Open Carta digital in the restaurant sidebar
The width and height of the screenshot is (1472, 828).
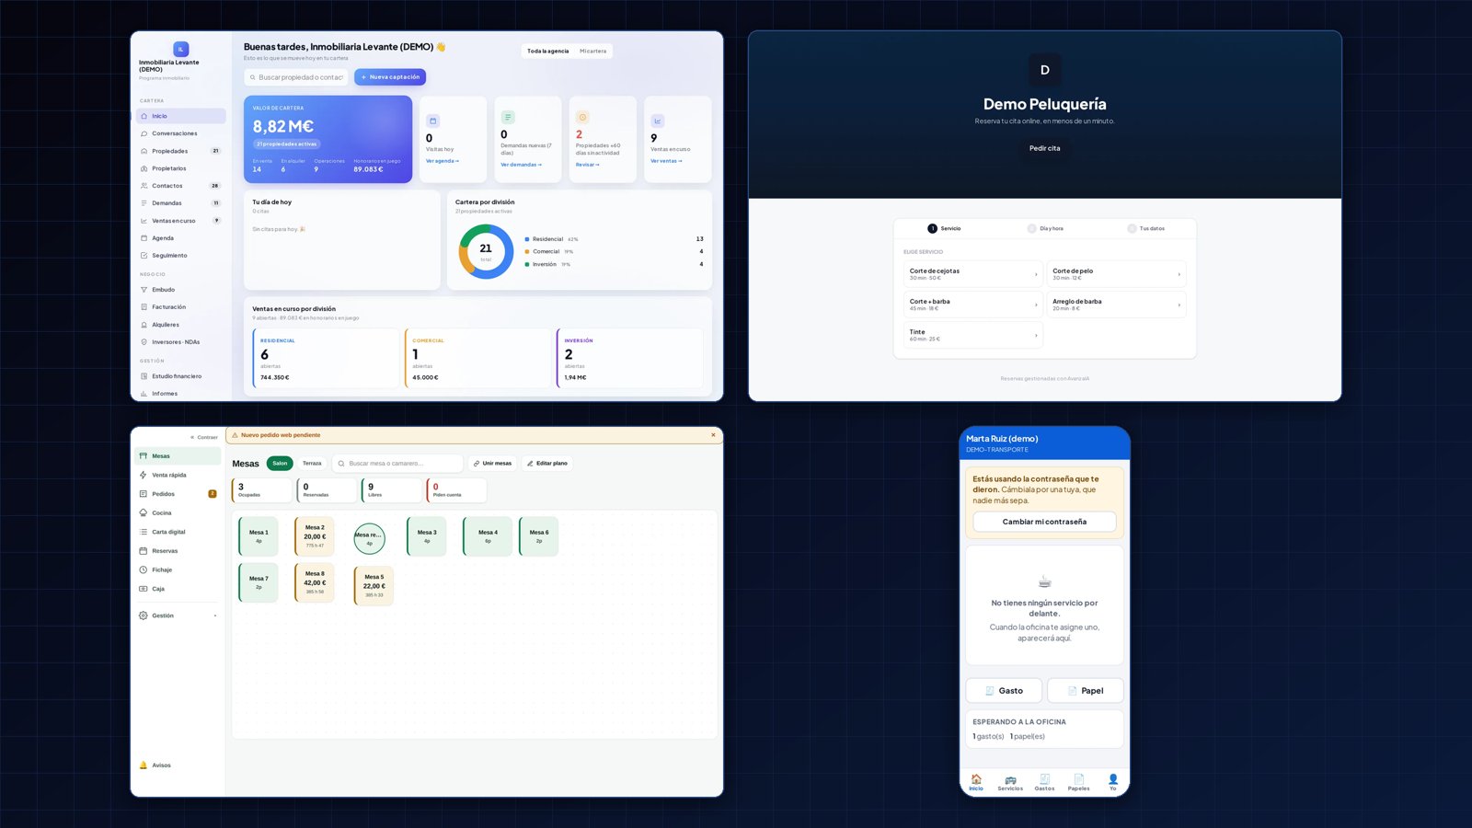coord(178,533)
